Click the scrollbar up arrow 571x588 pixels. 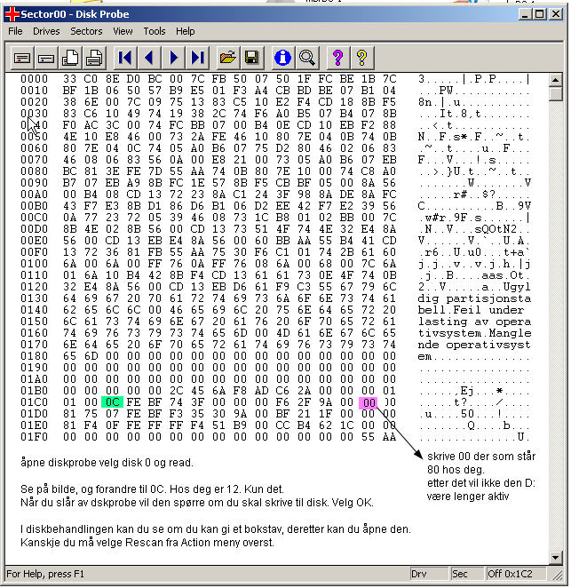[x=555, y=80]
